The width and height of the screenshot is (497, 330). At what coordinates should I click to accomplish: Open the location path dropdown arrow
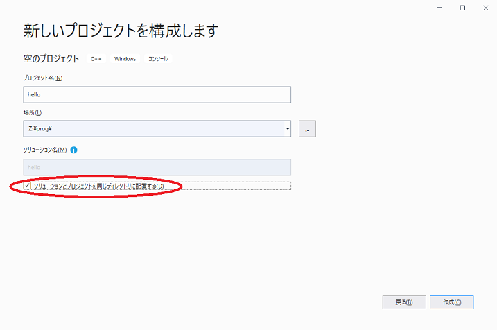coord(288,129)
